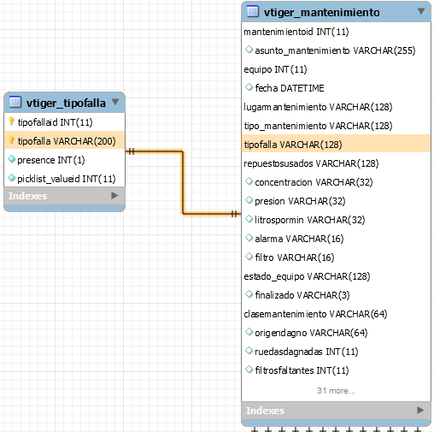Select the estado_equipo VARCHAR(128) row
Screen dimensions: 434x432
336,276
